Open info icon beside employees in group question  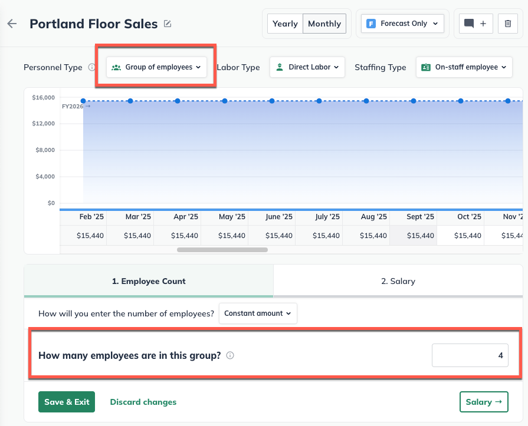230,355
